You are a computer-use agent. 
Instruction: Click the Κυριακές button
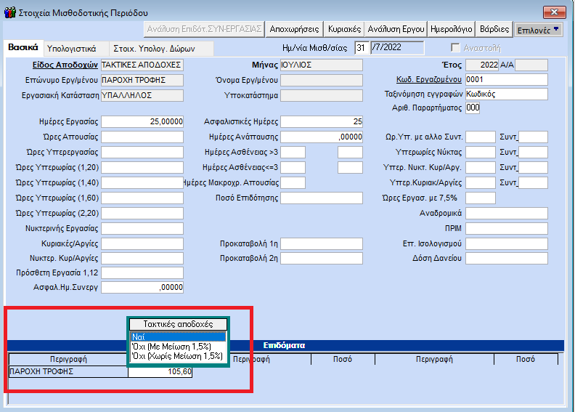343,30
